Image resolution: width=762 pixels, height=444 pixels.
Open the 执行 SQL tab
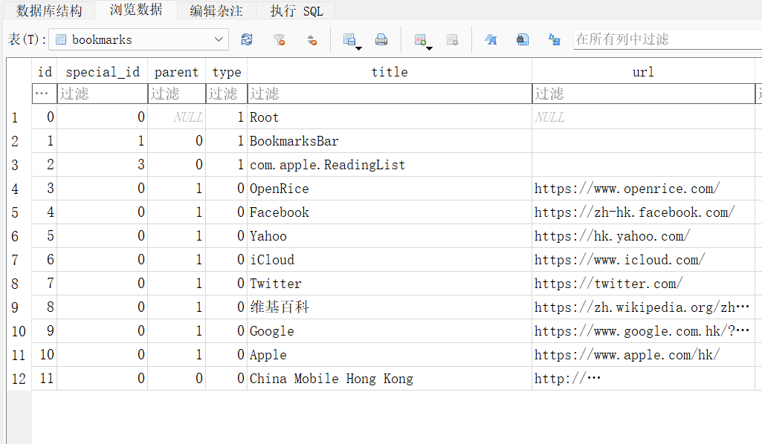click(x=296, y=10)
